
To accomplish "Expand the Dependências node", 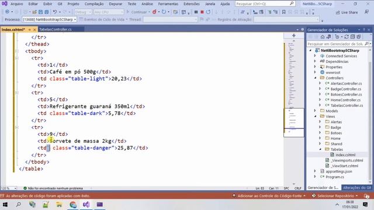I will [316, 61].
